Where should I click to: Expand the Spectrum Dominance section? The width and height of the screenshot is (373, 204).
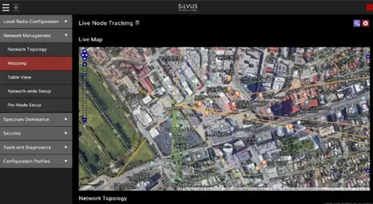tap(36, 119)
